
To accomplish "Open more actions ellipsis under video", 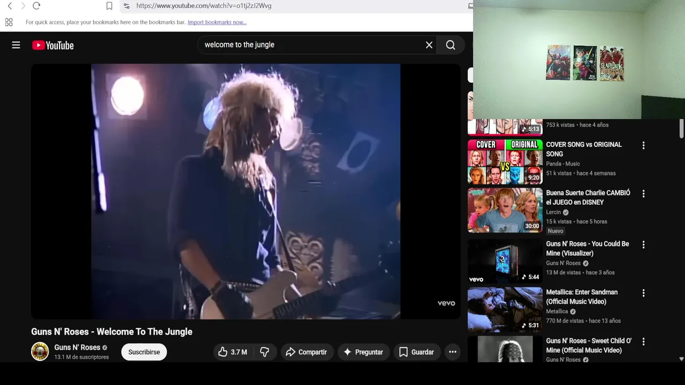I will pyautogui.click(x=453, y=352).
